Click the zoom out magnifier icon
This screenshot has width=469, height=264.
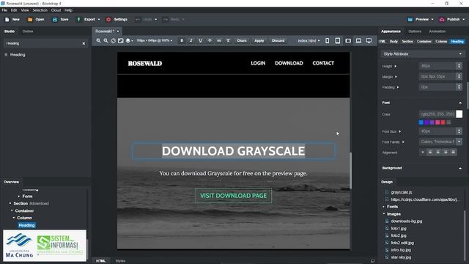coord(106,41)
